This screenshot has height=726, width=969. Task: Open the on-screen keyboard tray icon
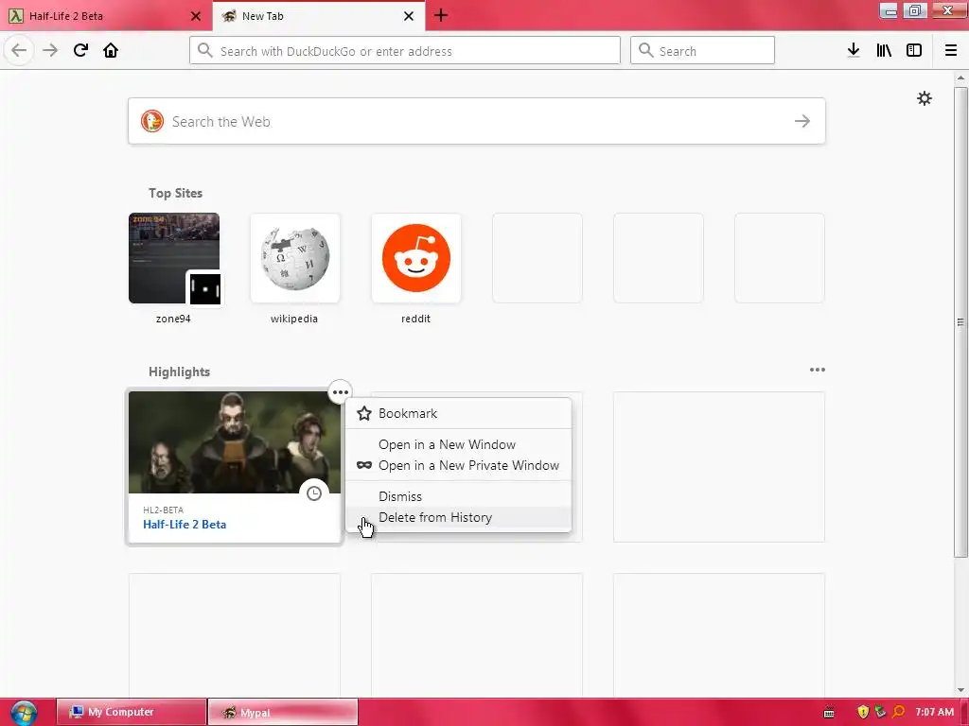coord(829,713)
